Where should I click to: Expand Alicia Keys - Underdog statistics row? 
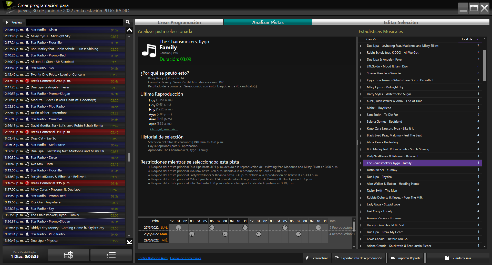pos(361,143)
